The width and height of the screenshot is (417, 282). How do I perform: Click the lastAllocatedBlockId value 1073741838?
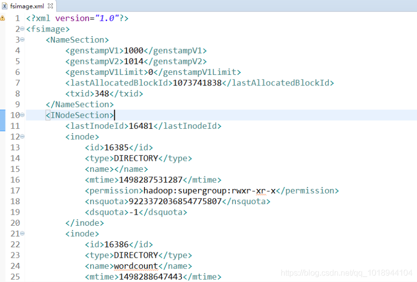coord(197,83)
